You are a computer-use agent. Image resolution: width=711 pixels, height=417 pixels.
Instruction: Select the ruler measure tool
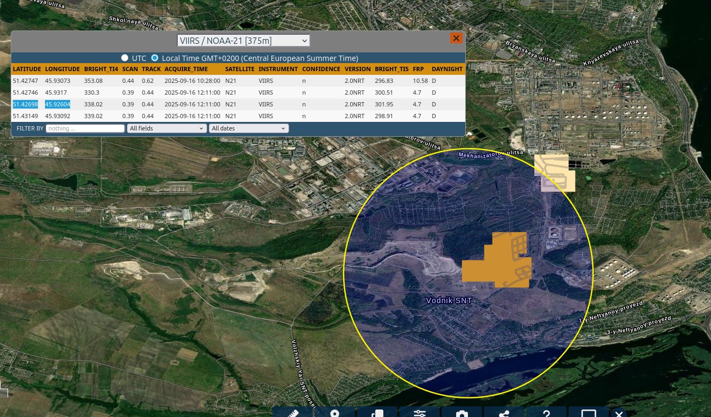click(293, 413)
